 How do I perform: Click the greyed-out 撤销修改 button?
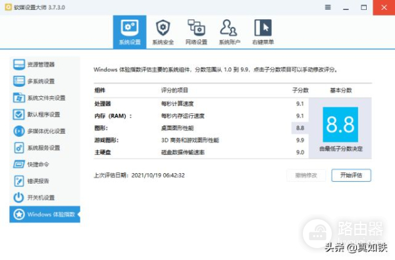click(306, 175)
